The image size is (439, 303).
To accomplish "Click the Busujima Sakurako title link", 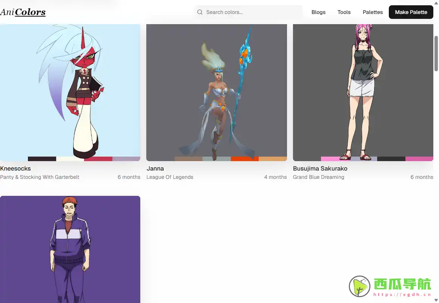I will [x=320, y=169].
